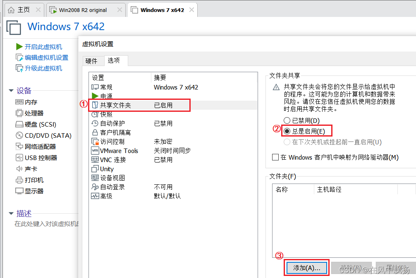This screenshot has height=278, width=416.
Task: Click the 名称 column header
Action: pyautogui.click(x=293, y=189)
